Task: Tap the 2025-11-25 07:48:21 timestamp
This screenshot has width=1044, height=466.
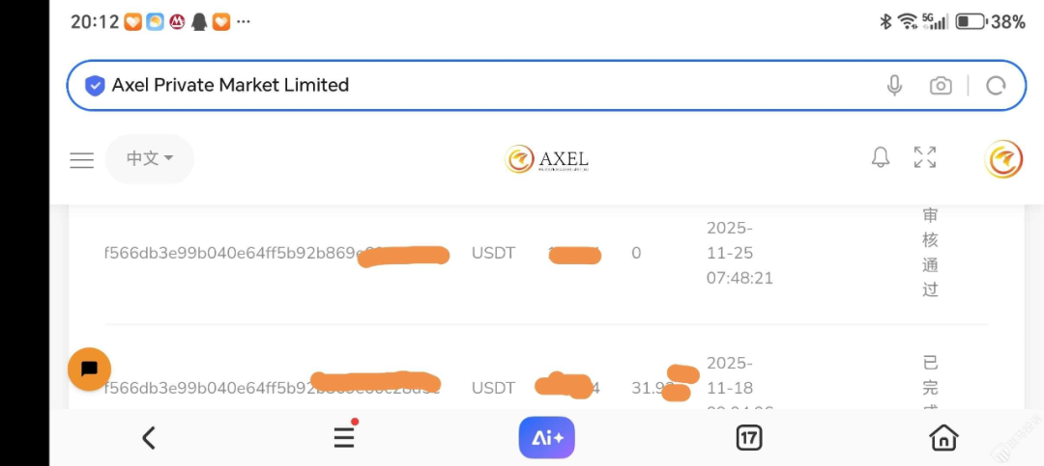Action: pyautogui.click(x=739, y=254)
